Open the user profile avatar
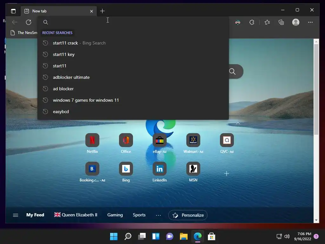The height and width of the screenshot is (244, 325). pyautogui.click(x=295, y=22)
